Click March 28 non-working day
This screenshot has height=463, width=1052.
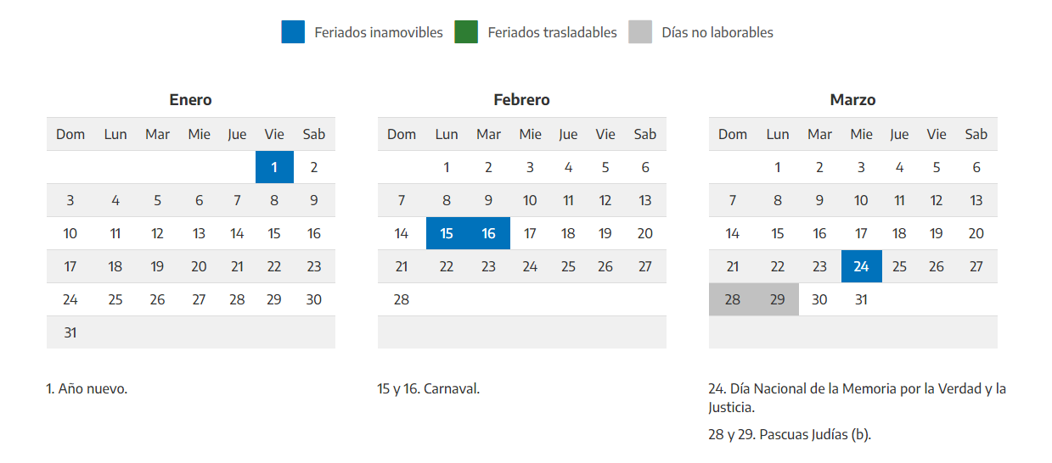coord(732,299)
